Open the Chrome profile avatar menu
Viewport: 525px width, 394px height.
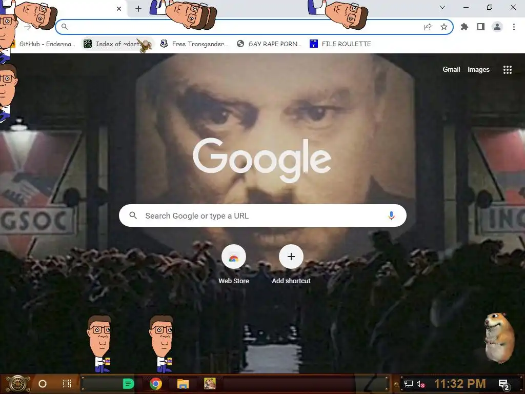tap(497, 27)
